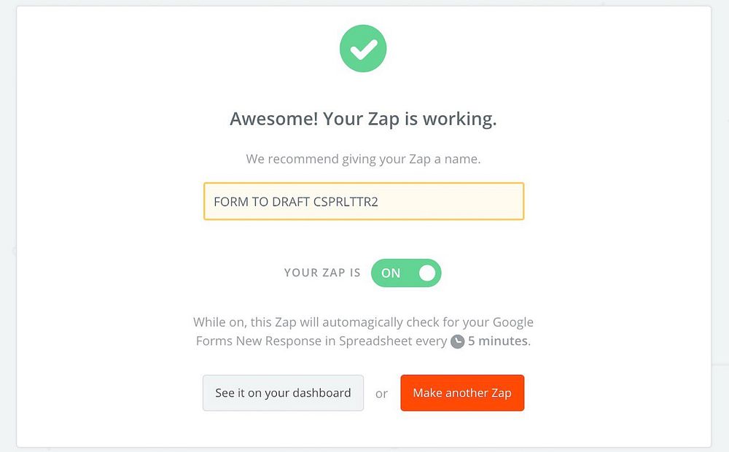Click the white knob on the toggle
Screen dimensions: 729x452
click(427, 273)
